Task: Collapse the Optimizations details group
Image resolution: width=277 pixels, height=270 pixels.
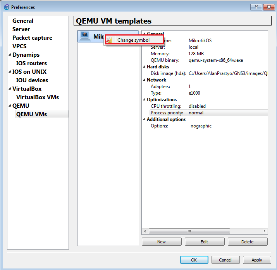Action: pos(144,100)
